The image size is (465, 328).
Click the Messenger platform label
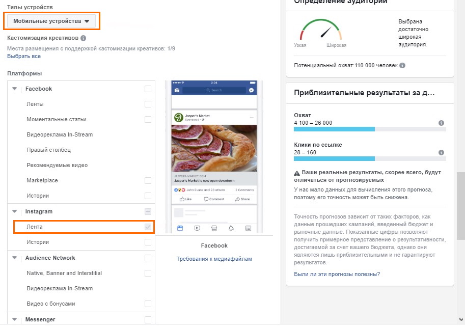tap(40, 319)
